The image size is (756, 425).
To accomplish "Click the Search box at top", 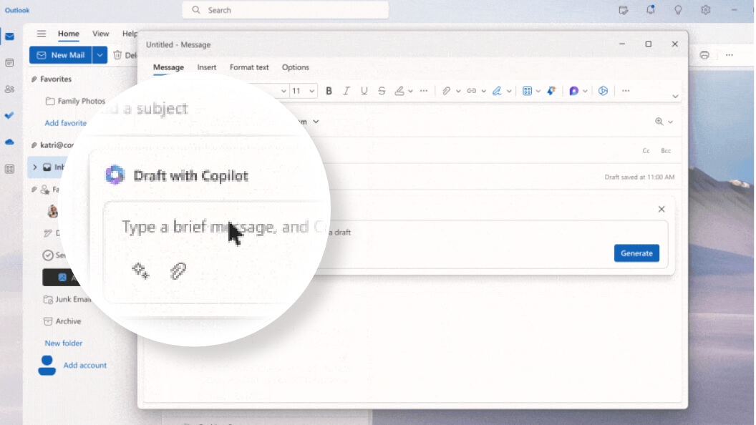I will click(x=286, y=10).
